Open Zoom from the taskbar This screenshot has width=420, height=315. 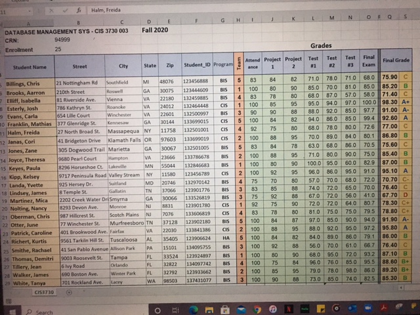point(368,308)
